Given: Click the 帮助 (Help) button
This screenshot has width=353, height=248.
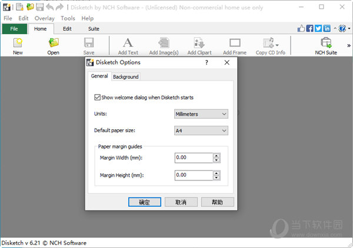Looking at the screenshot, I should (218, 202).
